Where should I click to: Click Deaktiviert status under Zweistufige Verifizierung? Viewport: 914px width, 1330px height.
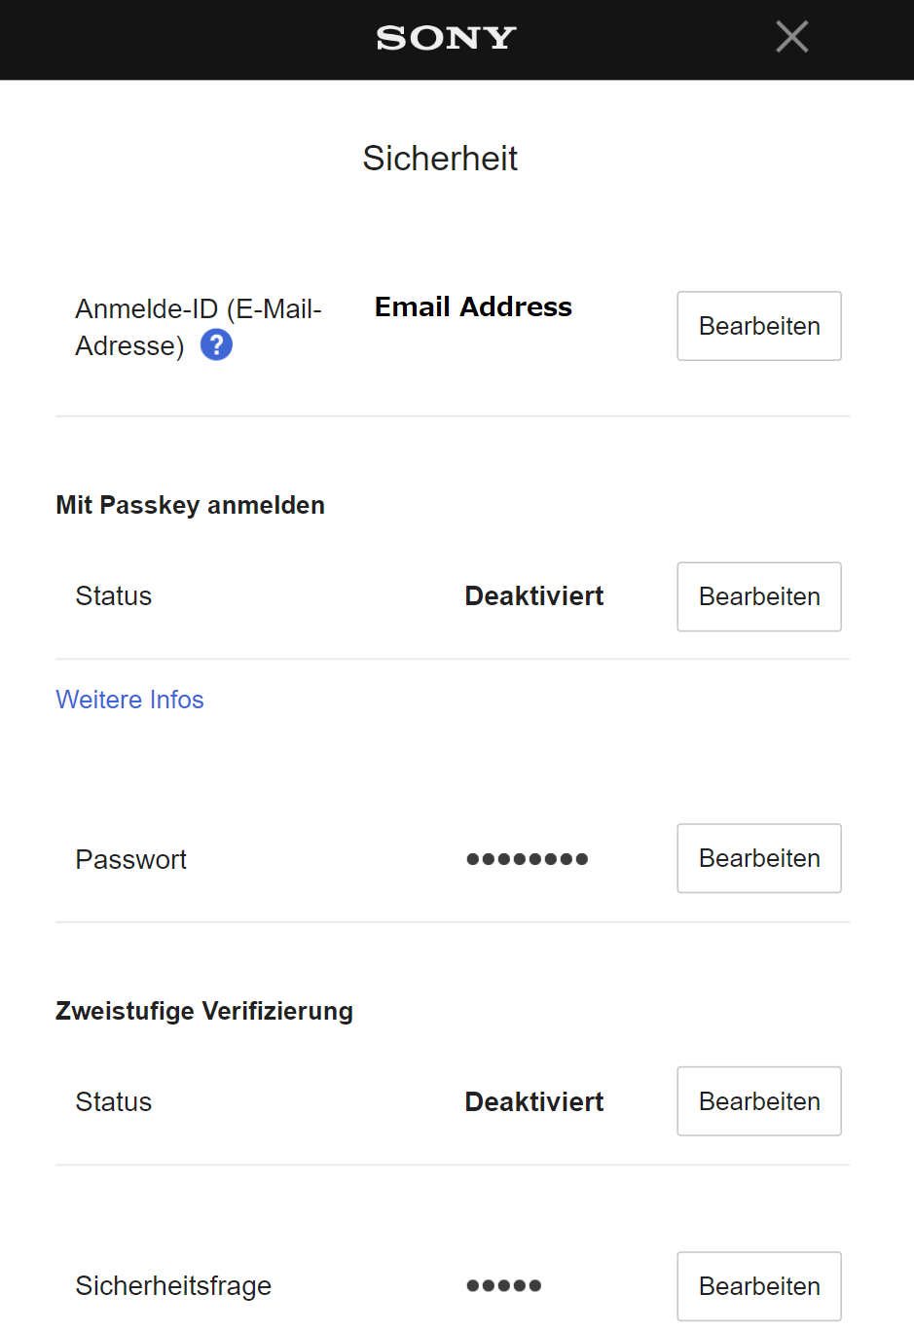533,1102
